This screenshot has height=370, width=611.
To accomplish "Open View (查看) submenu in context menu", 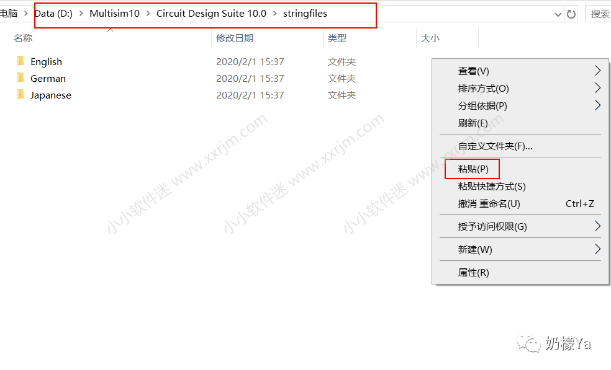I will click(520, 71).
